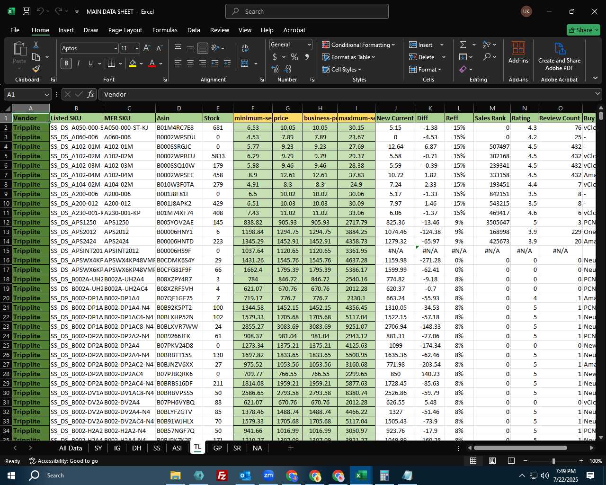Open File Explorer from the taskbar

pyautogui.click(x=175, y=476)
